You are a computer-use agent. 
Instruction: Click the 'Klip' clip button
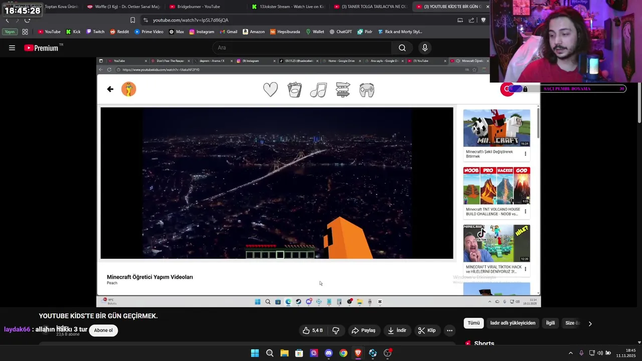point(427,330)
